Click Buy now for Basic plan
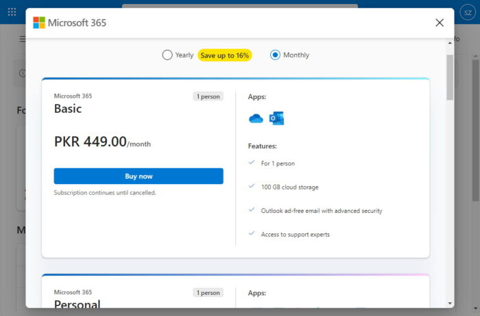The width and height of the screenshot is (480, 316). point(139,176)
